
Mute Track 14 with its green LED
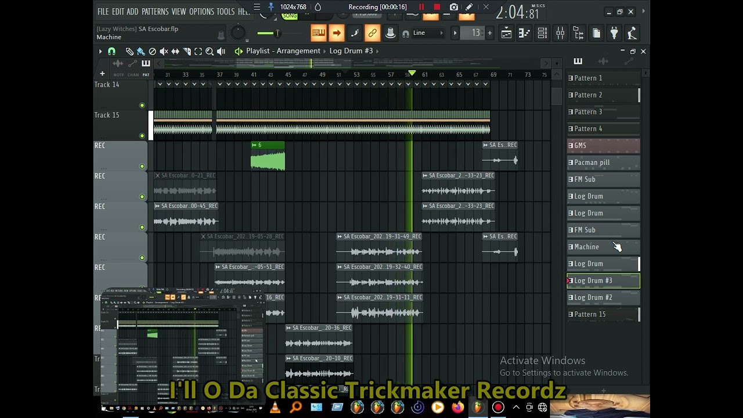pyautogui.click(x=142, y=106)
